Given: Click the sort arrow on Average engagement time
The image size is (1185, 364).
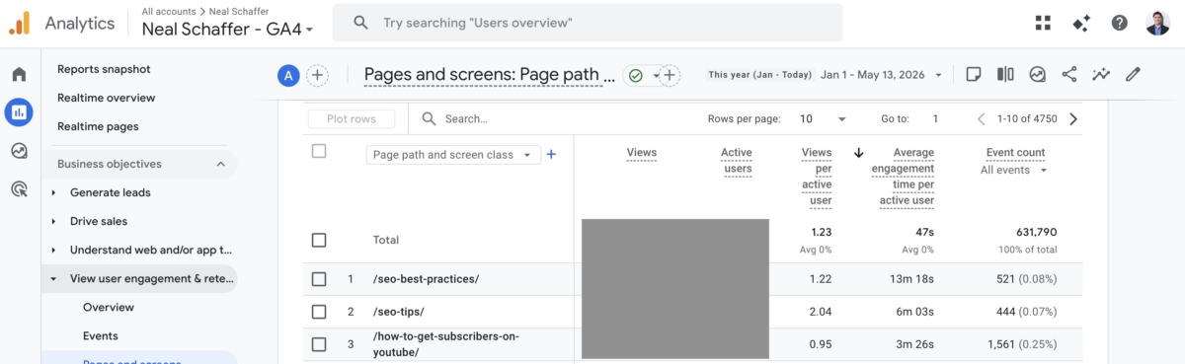Looking at the screenshot, I should coord(858,153).
